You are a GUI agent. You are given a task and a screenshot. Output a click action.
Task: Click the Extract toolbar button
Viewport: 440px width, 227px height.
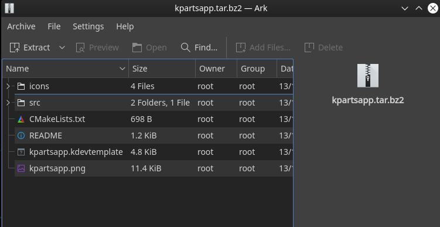(x=30, y=48)
